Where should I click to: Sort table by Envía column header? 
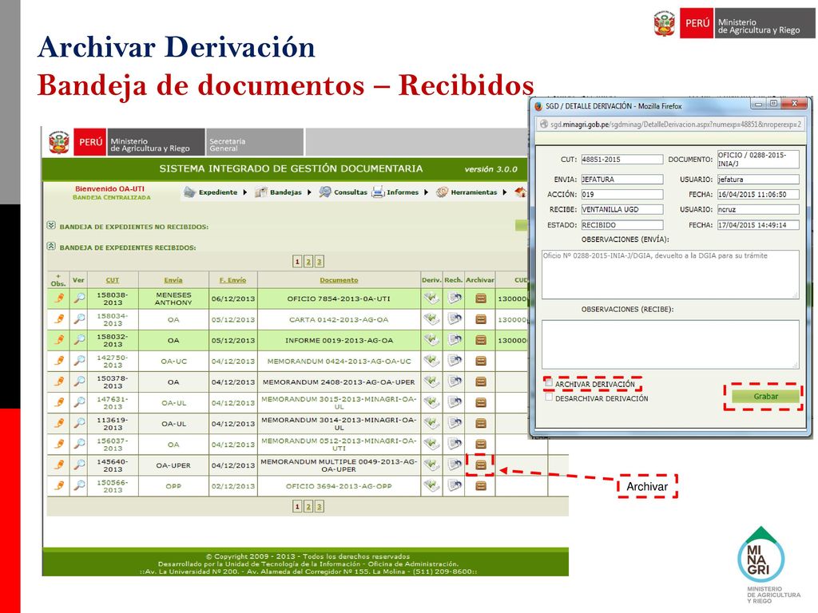tap(173, 280)
